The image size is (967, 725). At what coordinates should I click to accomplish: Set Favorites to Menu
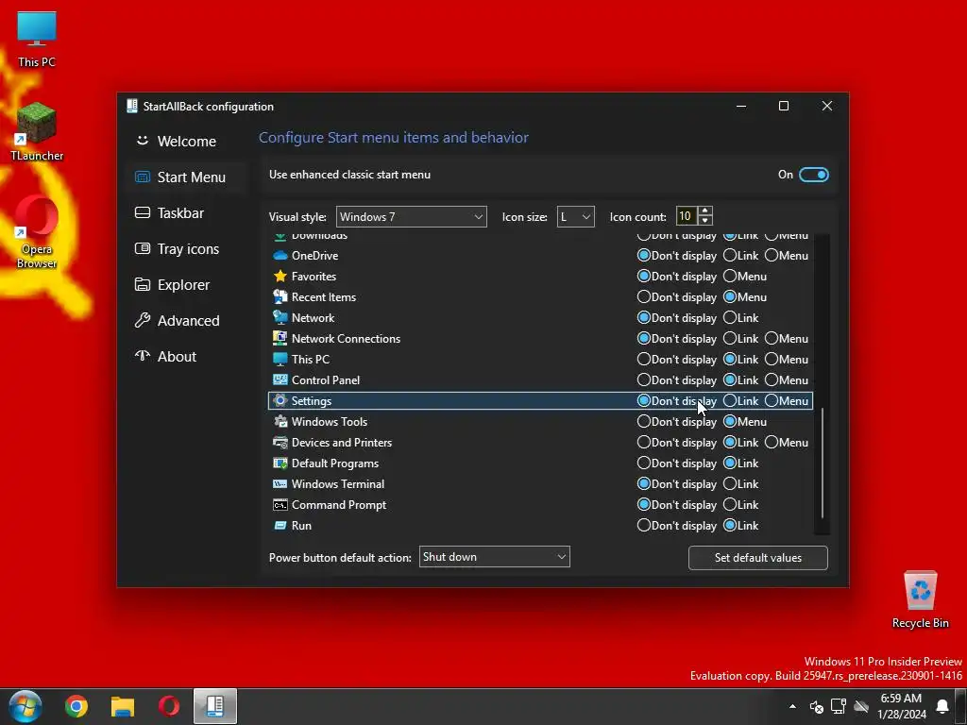coord(730,277)
